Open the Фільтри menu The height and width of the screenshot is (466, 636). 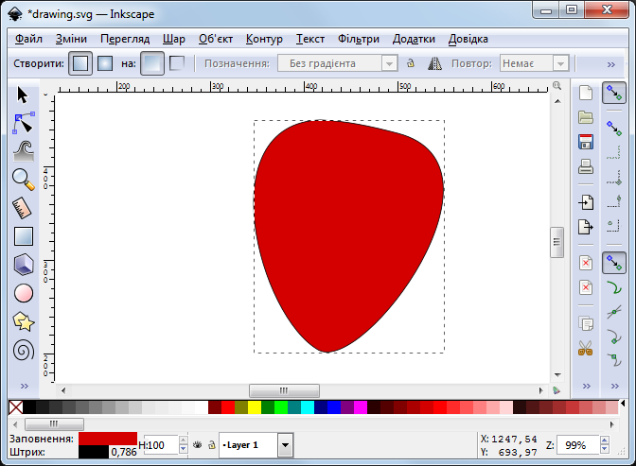[358, 39]
